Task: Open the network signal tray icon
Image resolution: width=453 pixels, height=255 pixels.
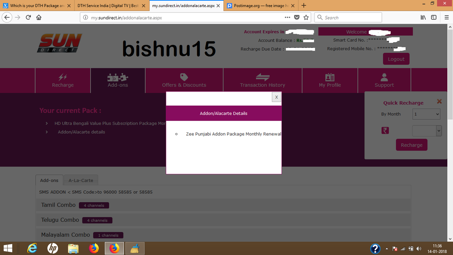Action: pos(403,249)
